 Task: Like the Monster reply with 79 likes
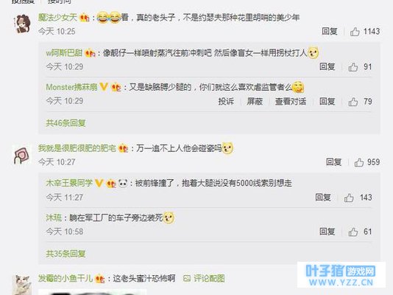pos(353,102)
